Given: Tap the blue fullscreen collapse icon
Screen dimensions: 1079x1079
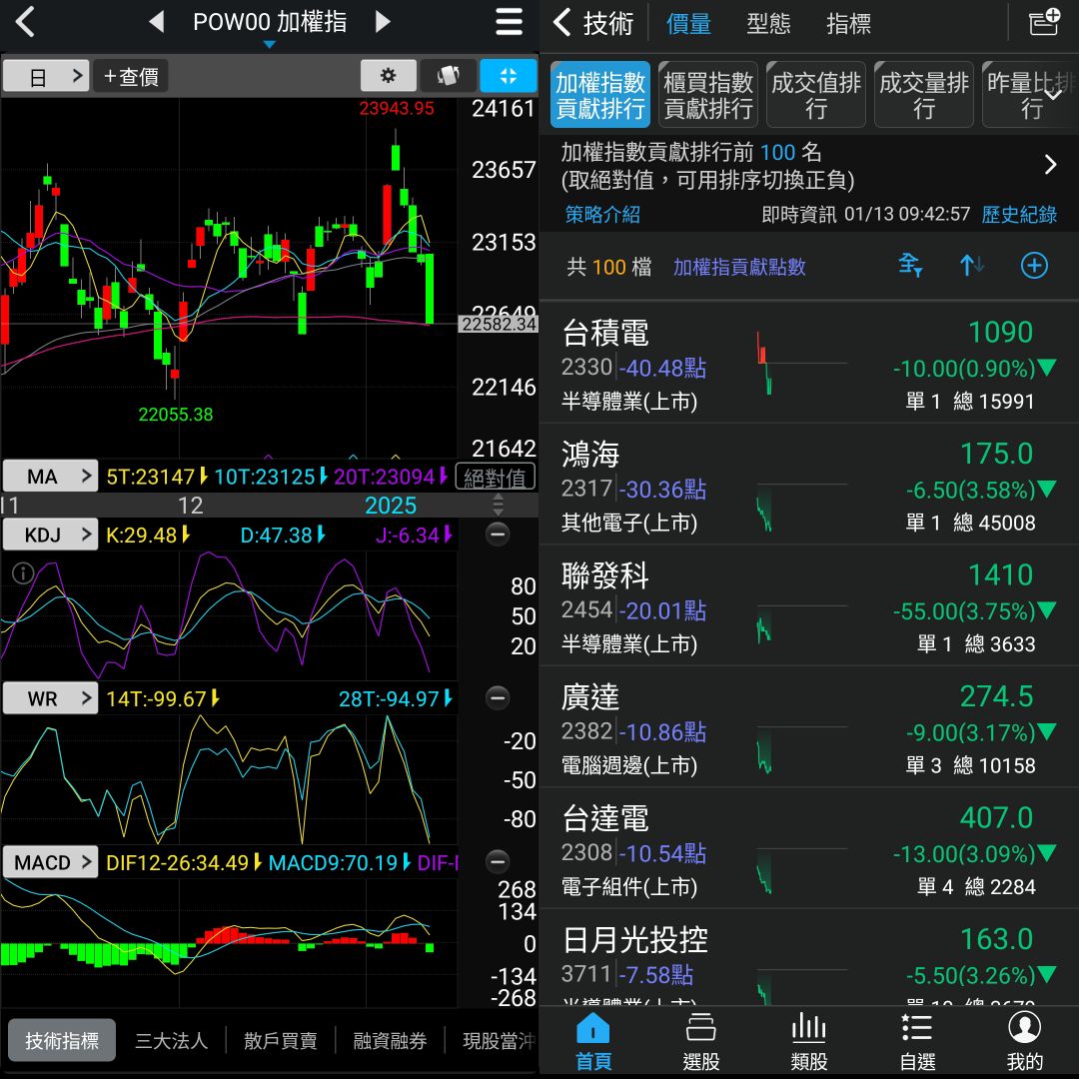Looking at the screenshot, I should (x=508, y=76).
